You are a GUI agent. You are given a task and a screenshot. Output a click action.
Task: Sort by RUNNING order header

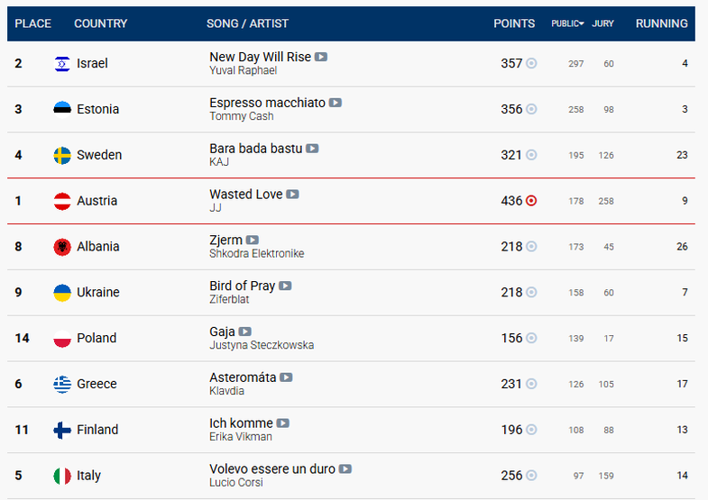tap(661, 23)
